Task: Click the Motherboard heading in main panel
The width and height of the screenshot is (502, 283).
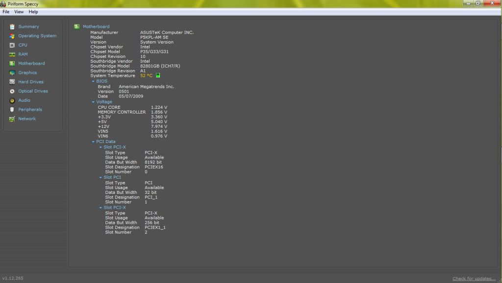Action: tap(96, 26)
